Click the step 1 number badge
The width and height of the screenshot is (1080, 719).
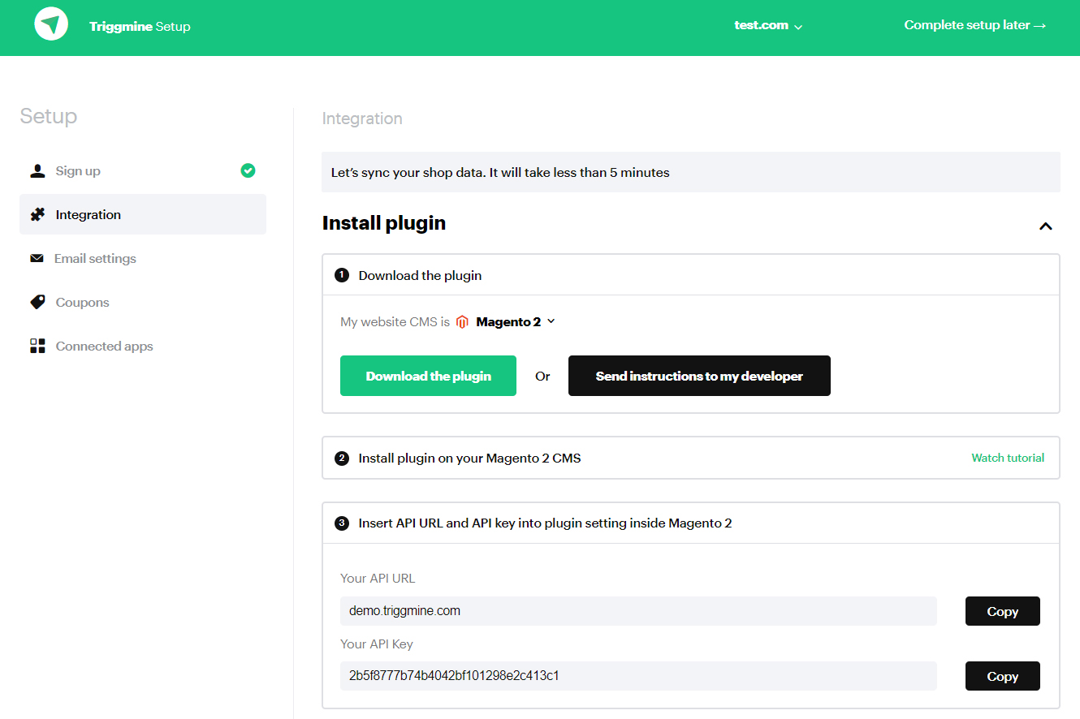point(342,275)
